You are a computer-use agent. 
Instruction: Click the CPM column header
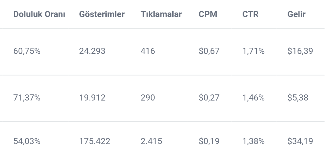tap(208, 14)
